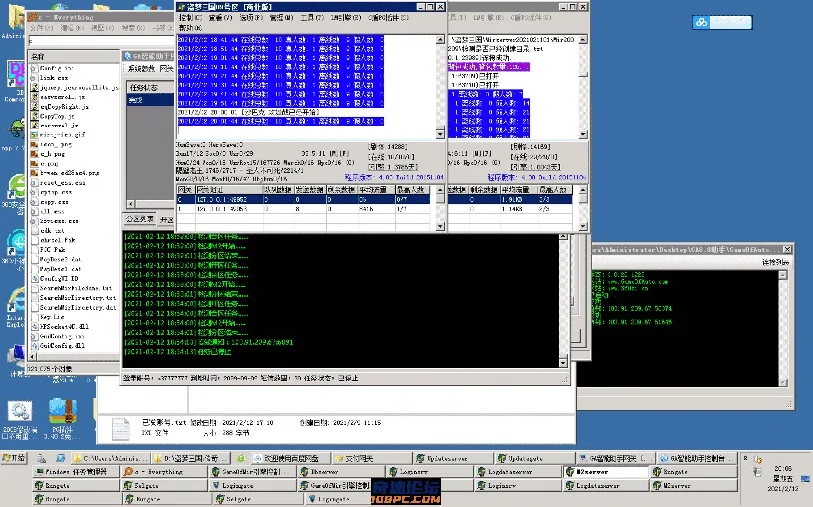Select Config.ini in the Everything file list
Viewport: 813px width, 507px height.
[57, 68]
